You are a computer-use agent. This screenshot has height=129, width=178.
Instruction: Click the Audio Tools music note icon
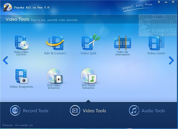(x=134, y=110)
